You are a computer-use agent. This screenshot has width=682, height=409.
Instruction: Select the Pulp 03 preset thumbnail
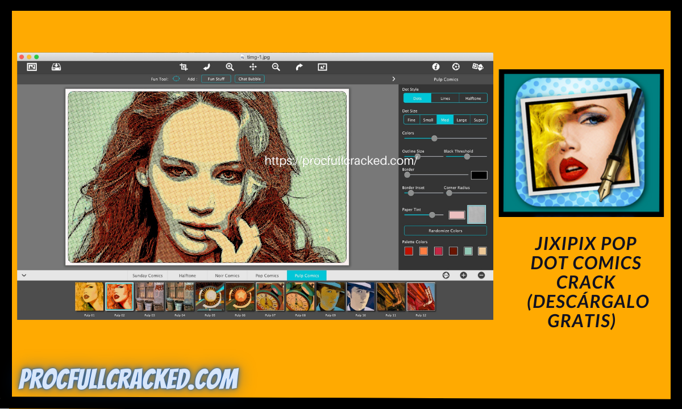click(x=149, y=297)
